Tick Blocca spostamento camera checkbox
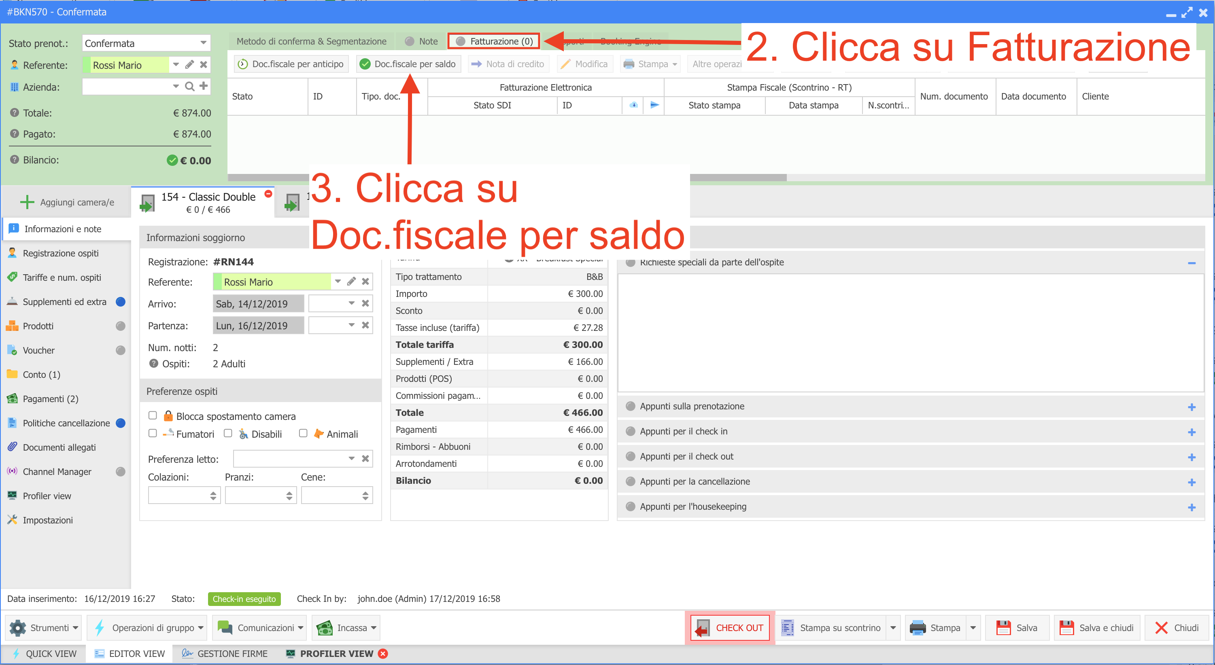 [152, 415]
